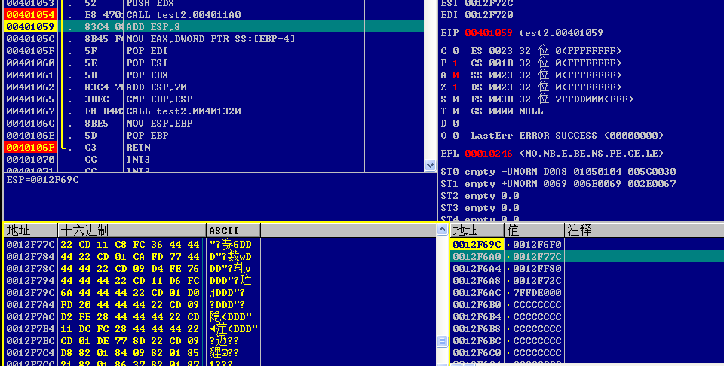
Task: Select dump row at address 0012F78C
Action: coord(133,268)
